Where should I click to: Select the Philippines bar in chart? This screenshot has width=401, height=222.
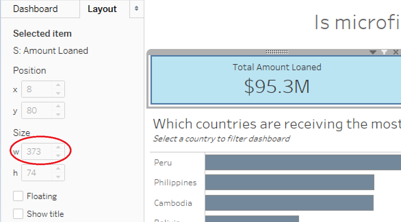click(x=290, y=182)
